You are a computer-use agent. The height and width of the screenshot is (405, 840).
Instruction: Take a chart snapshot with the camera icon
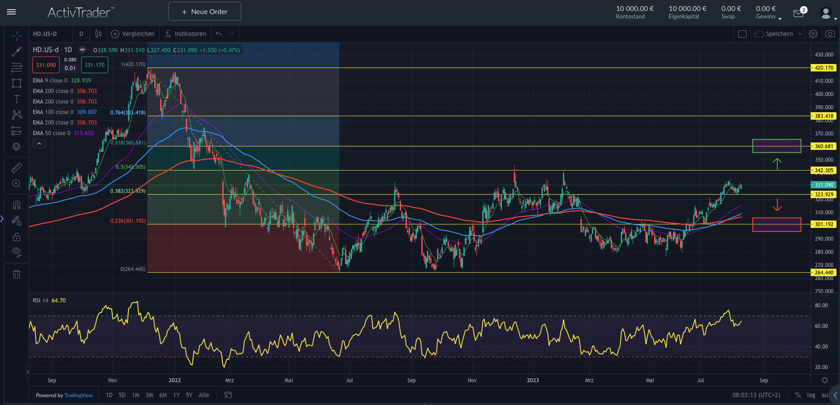(830, 34)
